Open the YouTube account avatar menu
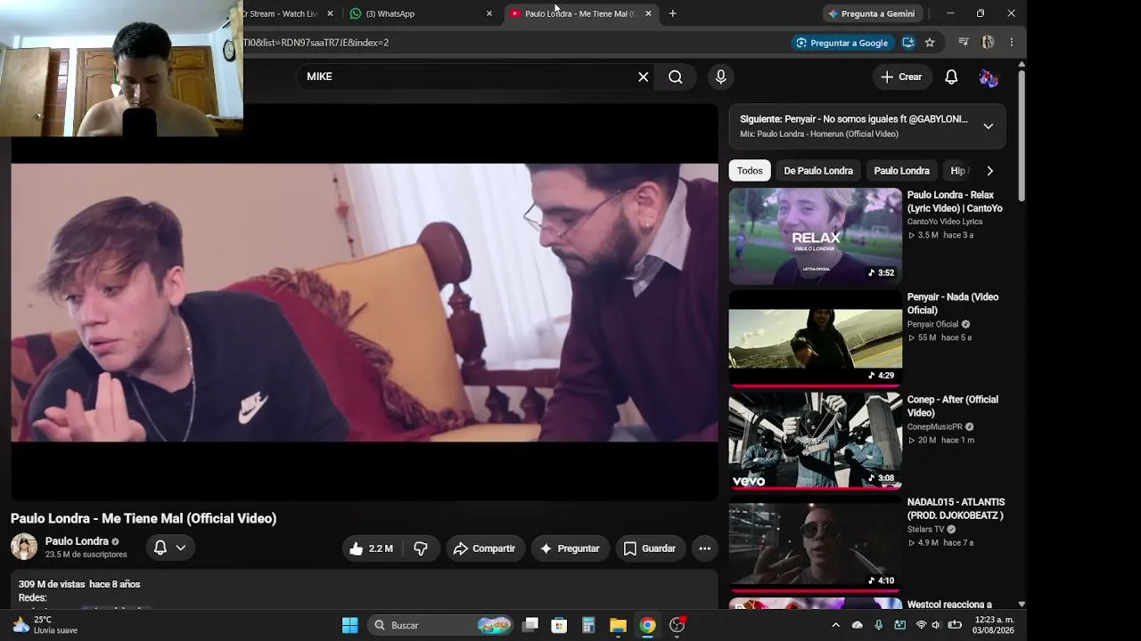The image size is (1141, 641). 989,77
